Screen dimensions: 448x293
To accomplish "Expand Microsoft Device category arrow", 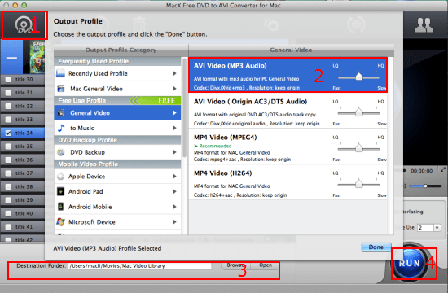I will [174, 222].
